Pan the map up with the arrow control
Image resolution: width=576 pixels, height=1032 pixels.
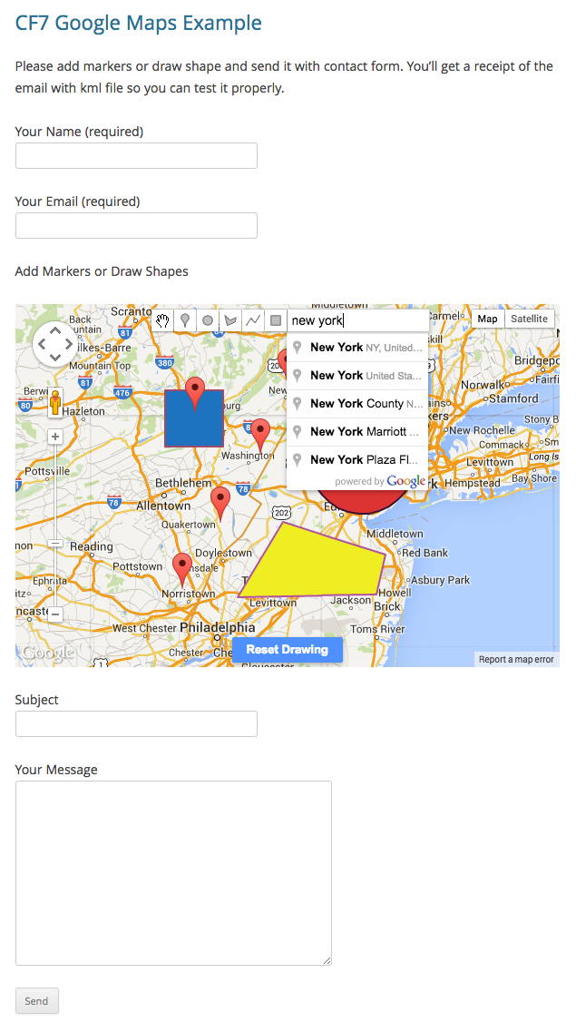point(55,329)
